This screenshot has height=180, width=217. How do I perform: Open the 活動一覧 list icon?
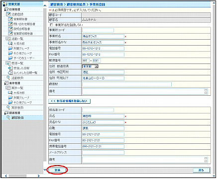click(8, 39)
